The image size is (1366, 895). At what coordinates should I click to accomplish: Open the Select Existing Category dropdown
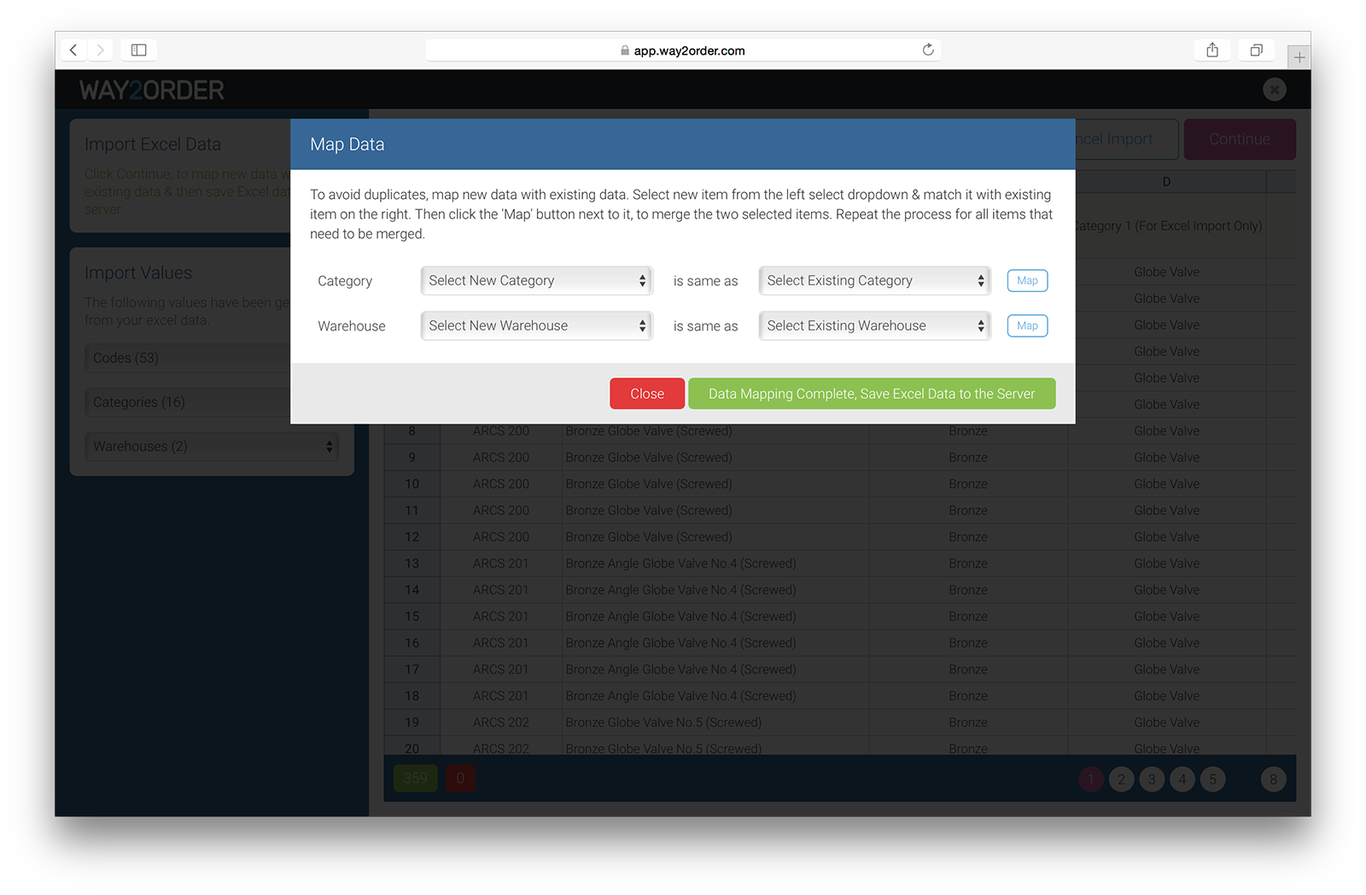(x=875, y=280)
